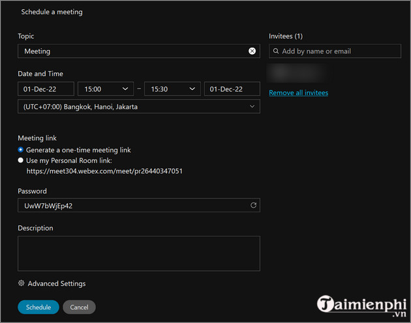Viewport: 411px width, 323px height.
Task: Open the 15:00 start time dropdown
Action: tap(105, 89)
